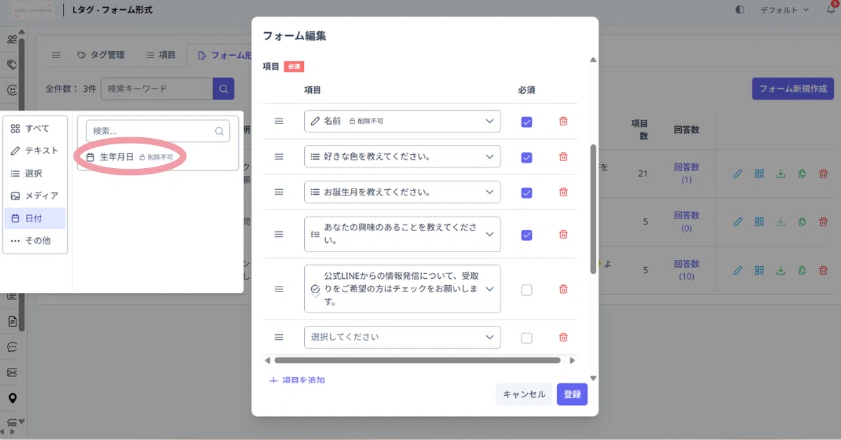Image resolution: width=841 pixels, height=440 pixels.
Task: Click フォーム新規作成 button
Action: pyautogui.click(x=793, y=89)
